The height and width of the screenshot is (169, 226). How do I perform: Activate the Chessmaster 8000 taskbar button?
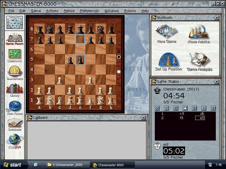click(x=110, y=165)
